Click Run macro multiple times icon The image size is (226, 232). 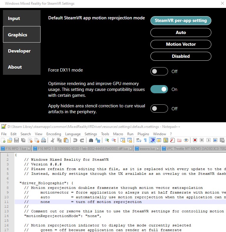[x=215, y=140]
